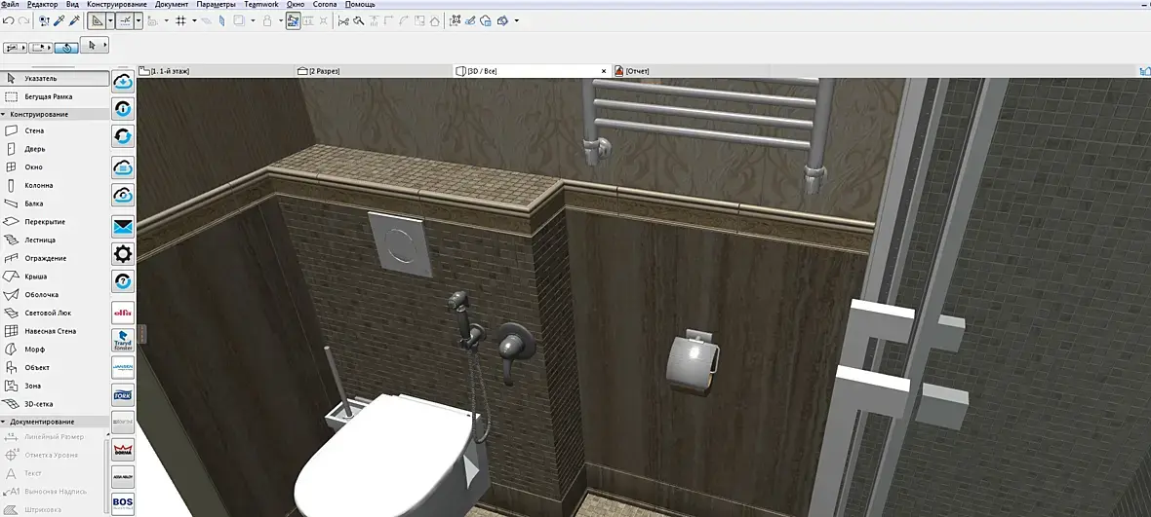This screenshot has width=1151, height=517.
Task: Open the cloud info icon in side panel
Action: (x=123, y=109)
